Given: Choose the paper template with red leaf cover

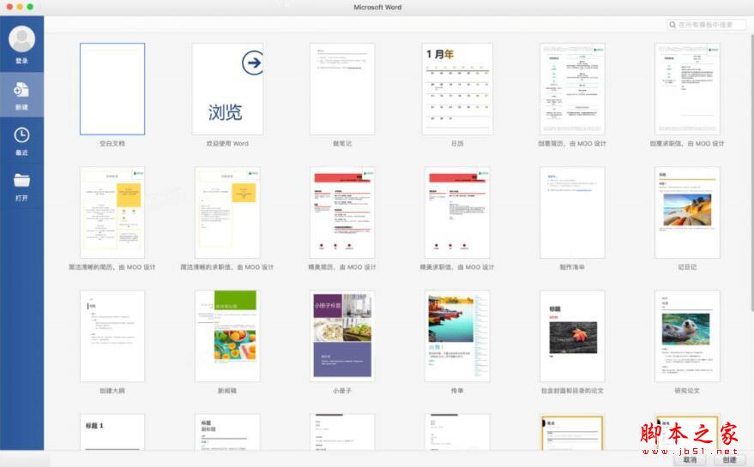Looking at the screenshot, I should [572, 336].
